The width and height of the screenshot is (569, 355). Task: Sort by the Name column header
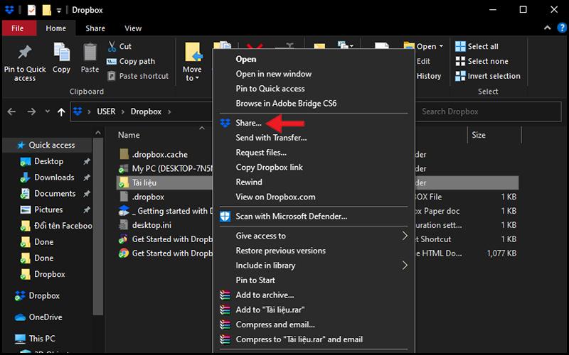(x=129, y=135)
